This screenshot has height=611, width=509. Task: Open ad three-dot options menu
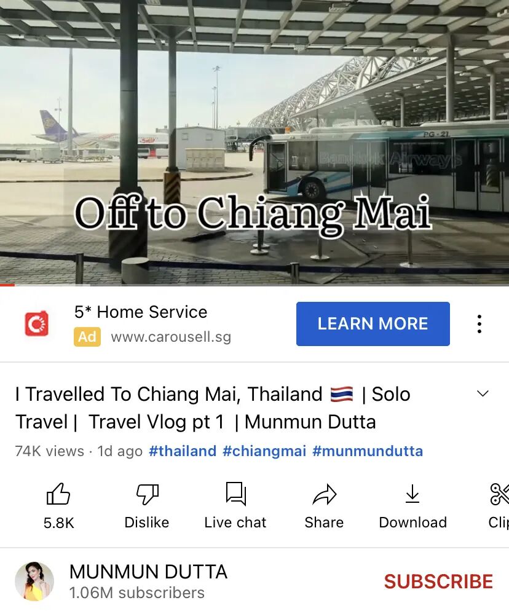coord(479,324)
